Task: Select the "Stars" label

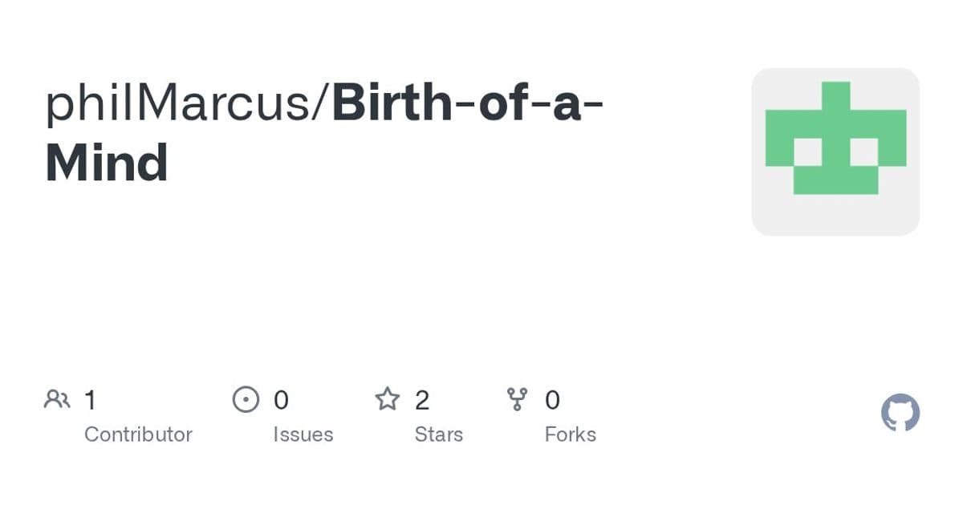Action: coord(438,434)
